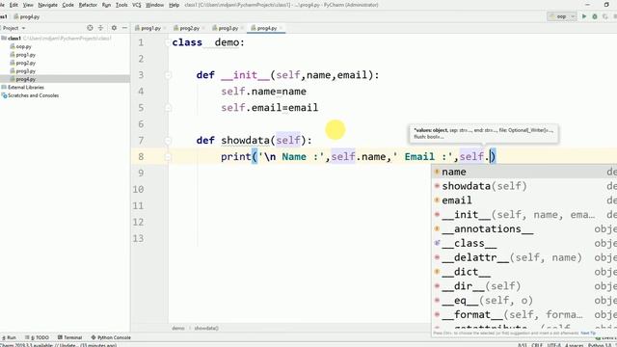
Task: Choose '__dict__' from the completion popup
Action: (x=524, y=272)
